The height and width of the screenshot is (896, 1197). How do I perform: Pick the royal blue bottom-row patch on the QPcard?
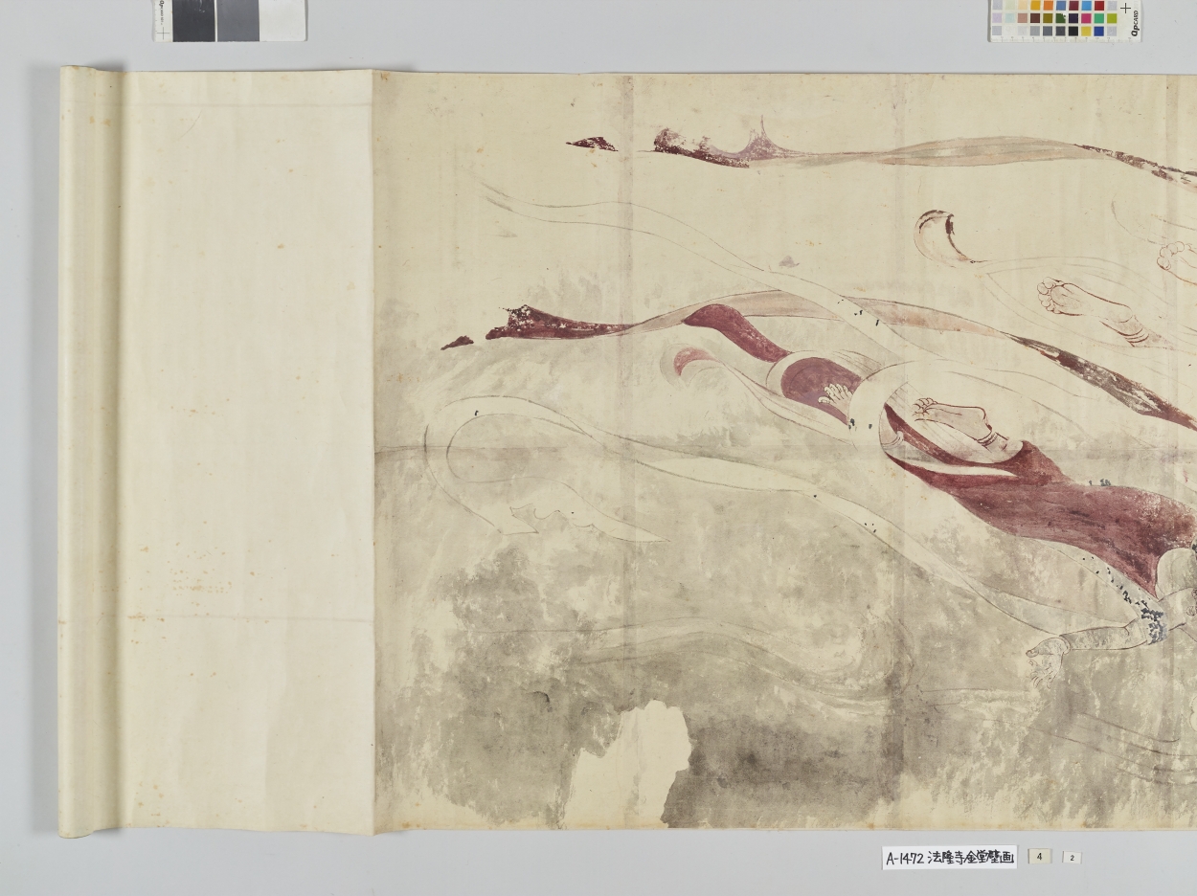1099,32
